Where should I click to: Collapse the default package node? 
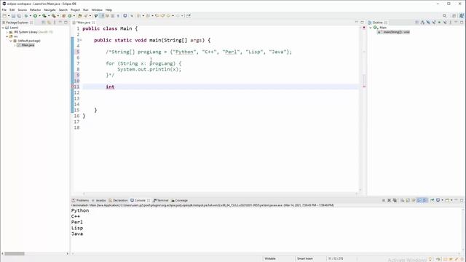[11, 41]
